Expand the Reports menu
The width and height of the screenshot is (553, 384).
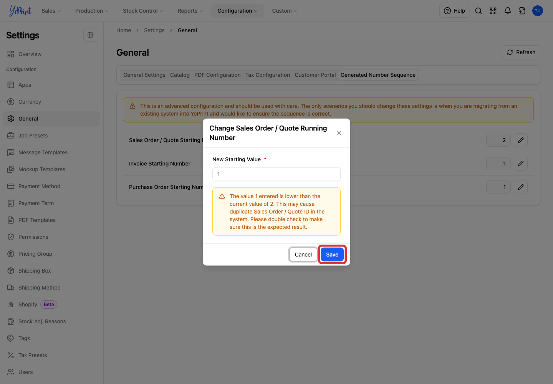tap(190, 11)
